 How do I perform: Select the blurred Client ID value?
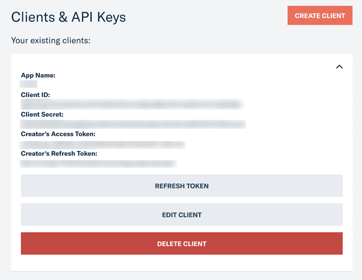132,104
